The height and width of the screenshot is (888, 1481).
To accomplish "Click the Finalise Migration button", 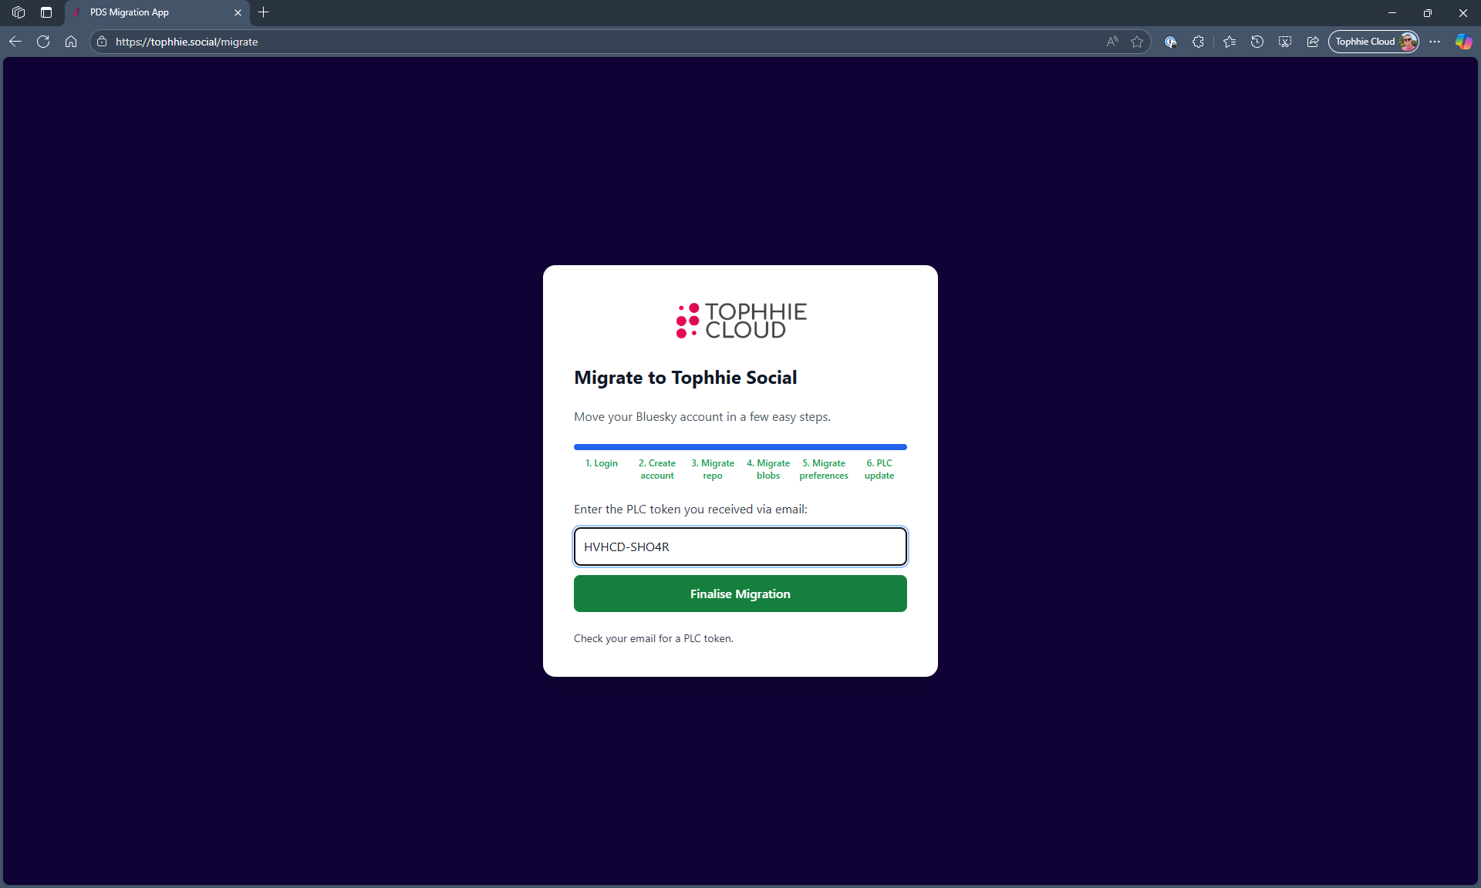I will [740, 594].
